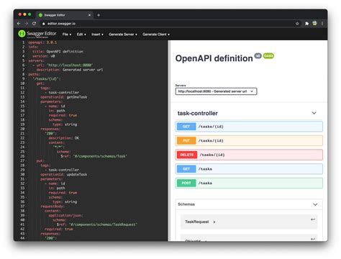Expand the TaskRequest schema
Image resolution: width=341 pixels, height=259 pixels.
click(x=200, y=222)
